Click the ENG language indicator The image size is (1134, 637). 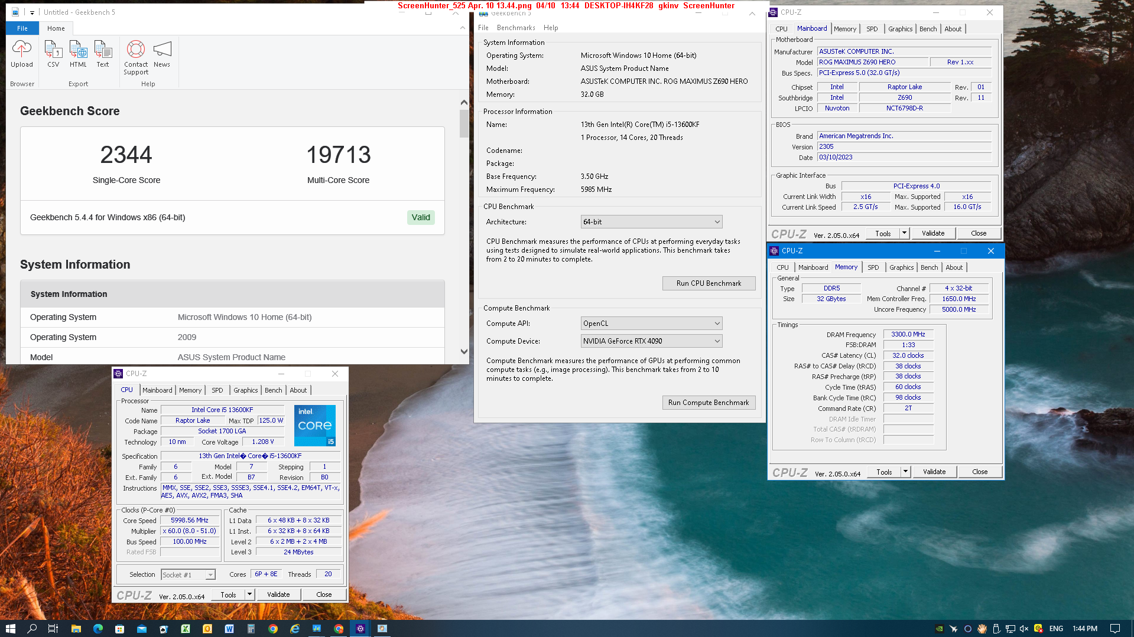(1056, 629)
